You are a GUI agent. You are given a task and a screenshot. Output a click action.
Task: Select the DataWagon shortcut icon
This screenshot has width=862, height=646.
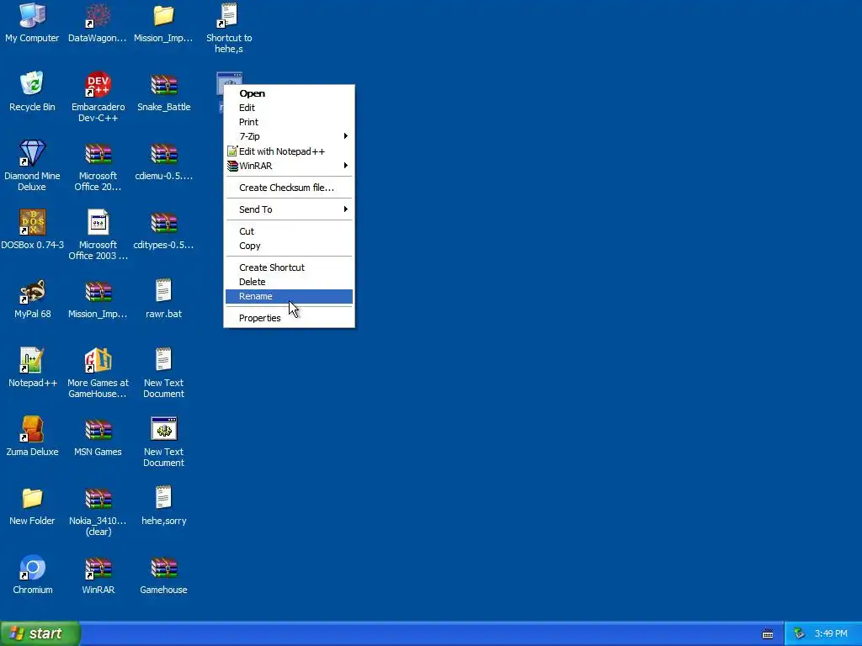point(98,17)
